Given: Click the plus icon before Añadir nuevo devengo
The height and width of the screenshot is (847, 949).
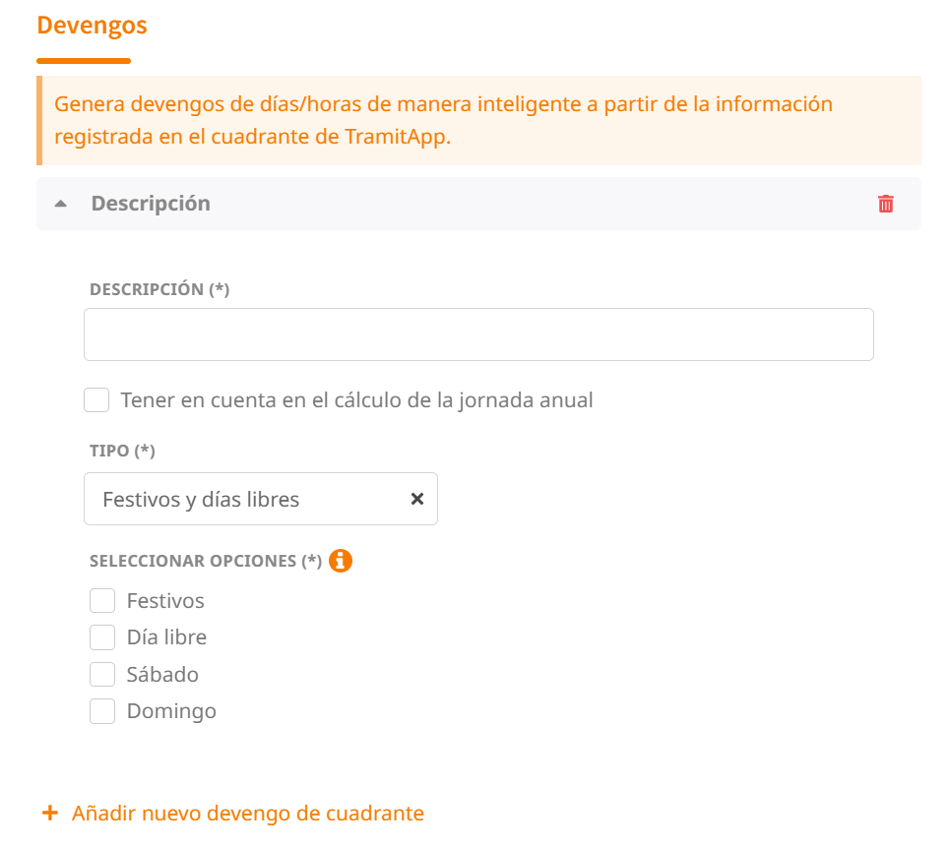Looking at the screenshot, I should 50,814.
